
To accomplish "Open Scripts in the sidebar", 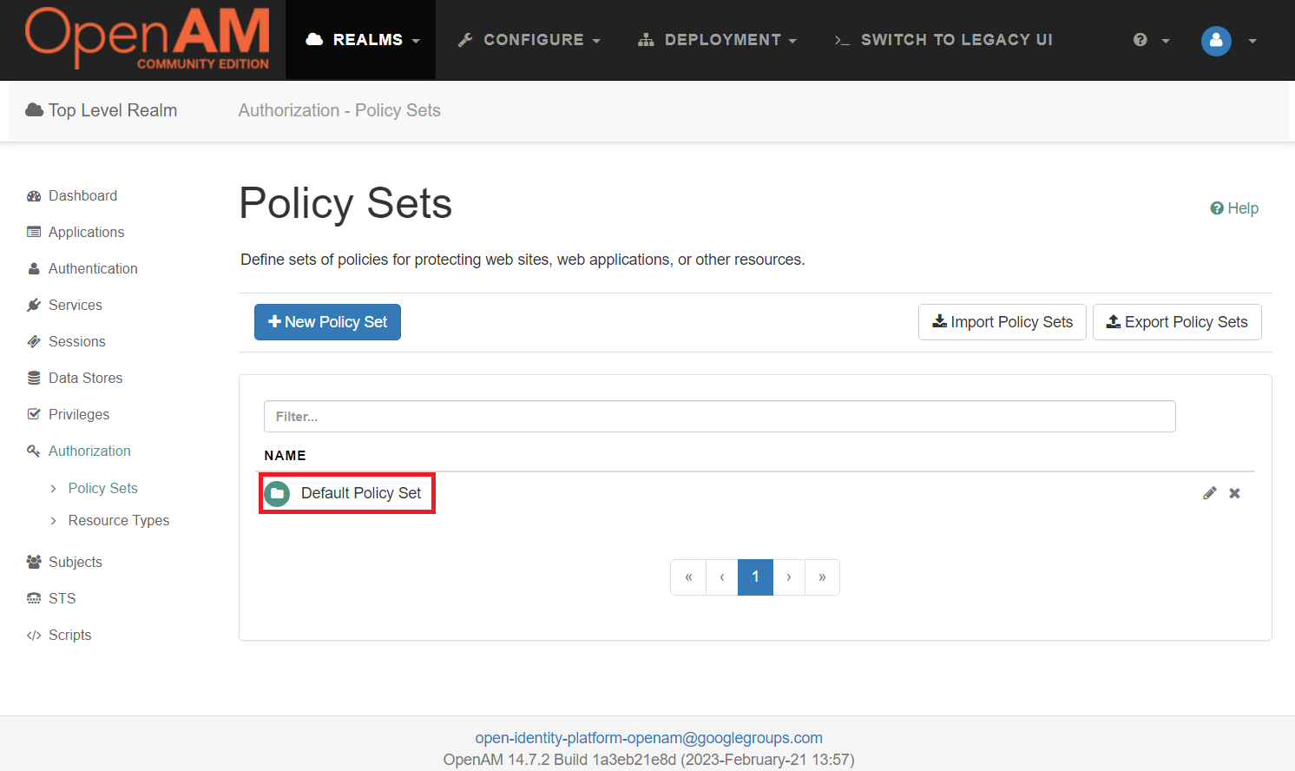I will [x=69, y=635].
